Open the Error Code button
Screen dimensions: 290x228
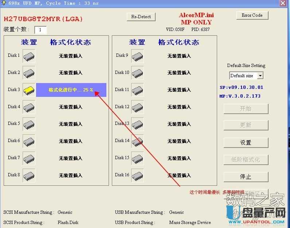[x=252, y=15]
